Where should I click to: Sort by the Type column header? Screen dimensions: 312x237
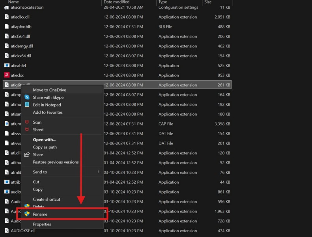click(x=163, y=2)
